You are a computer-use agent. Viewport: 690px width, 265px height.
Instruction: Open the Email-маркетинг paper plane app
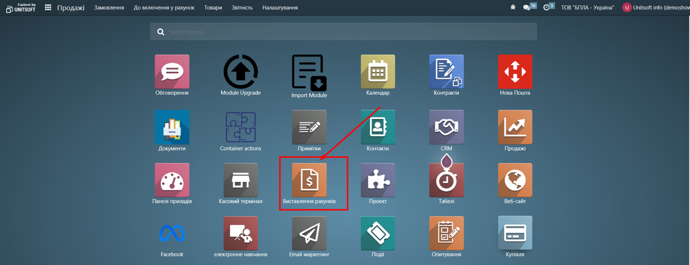pos(309,233)
